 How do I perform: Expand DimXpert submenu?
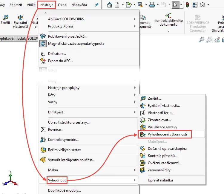pos(89,112)
